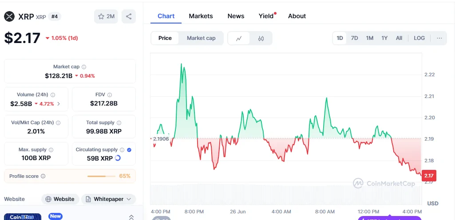Click the 2.1906 opening price marker
Screen dimensions: 455x220
click(161, 139)
